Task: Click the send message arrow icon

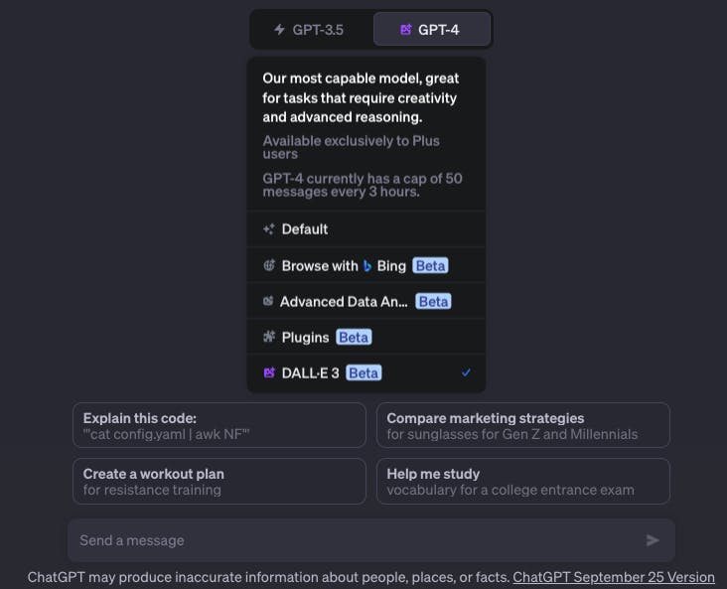Action: click(x=653, y=540)
